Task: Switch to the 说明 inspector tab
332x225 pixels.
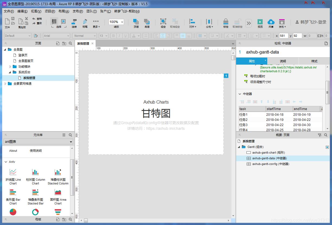Action: tap(283, 61)
